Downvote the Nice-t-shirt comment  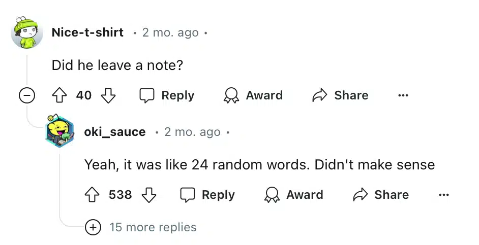(108, 95)
